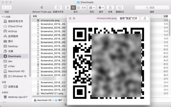Switch to column view mode
171x107 pixels.
pyautogui.click(x=78, y=7)
